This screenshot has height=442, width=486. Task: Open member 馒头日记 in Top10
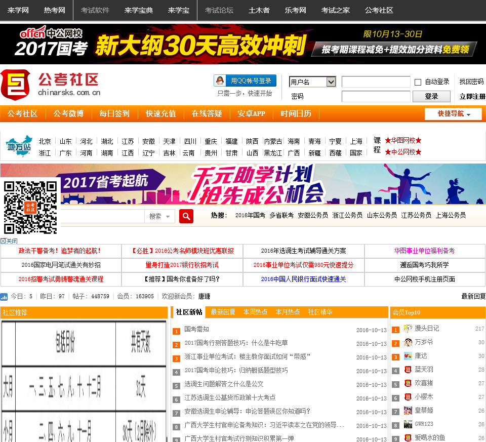[x=427, y=329]
